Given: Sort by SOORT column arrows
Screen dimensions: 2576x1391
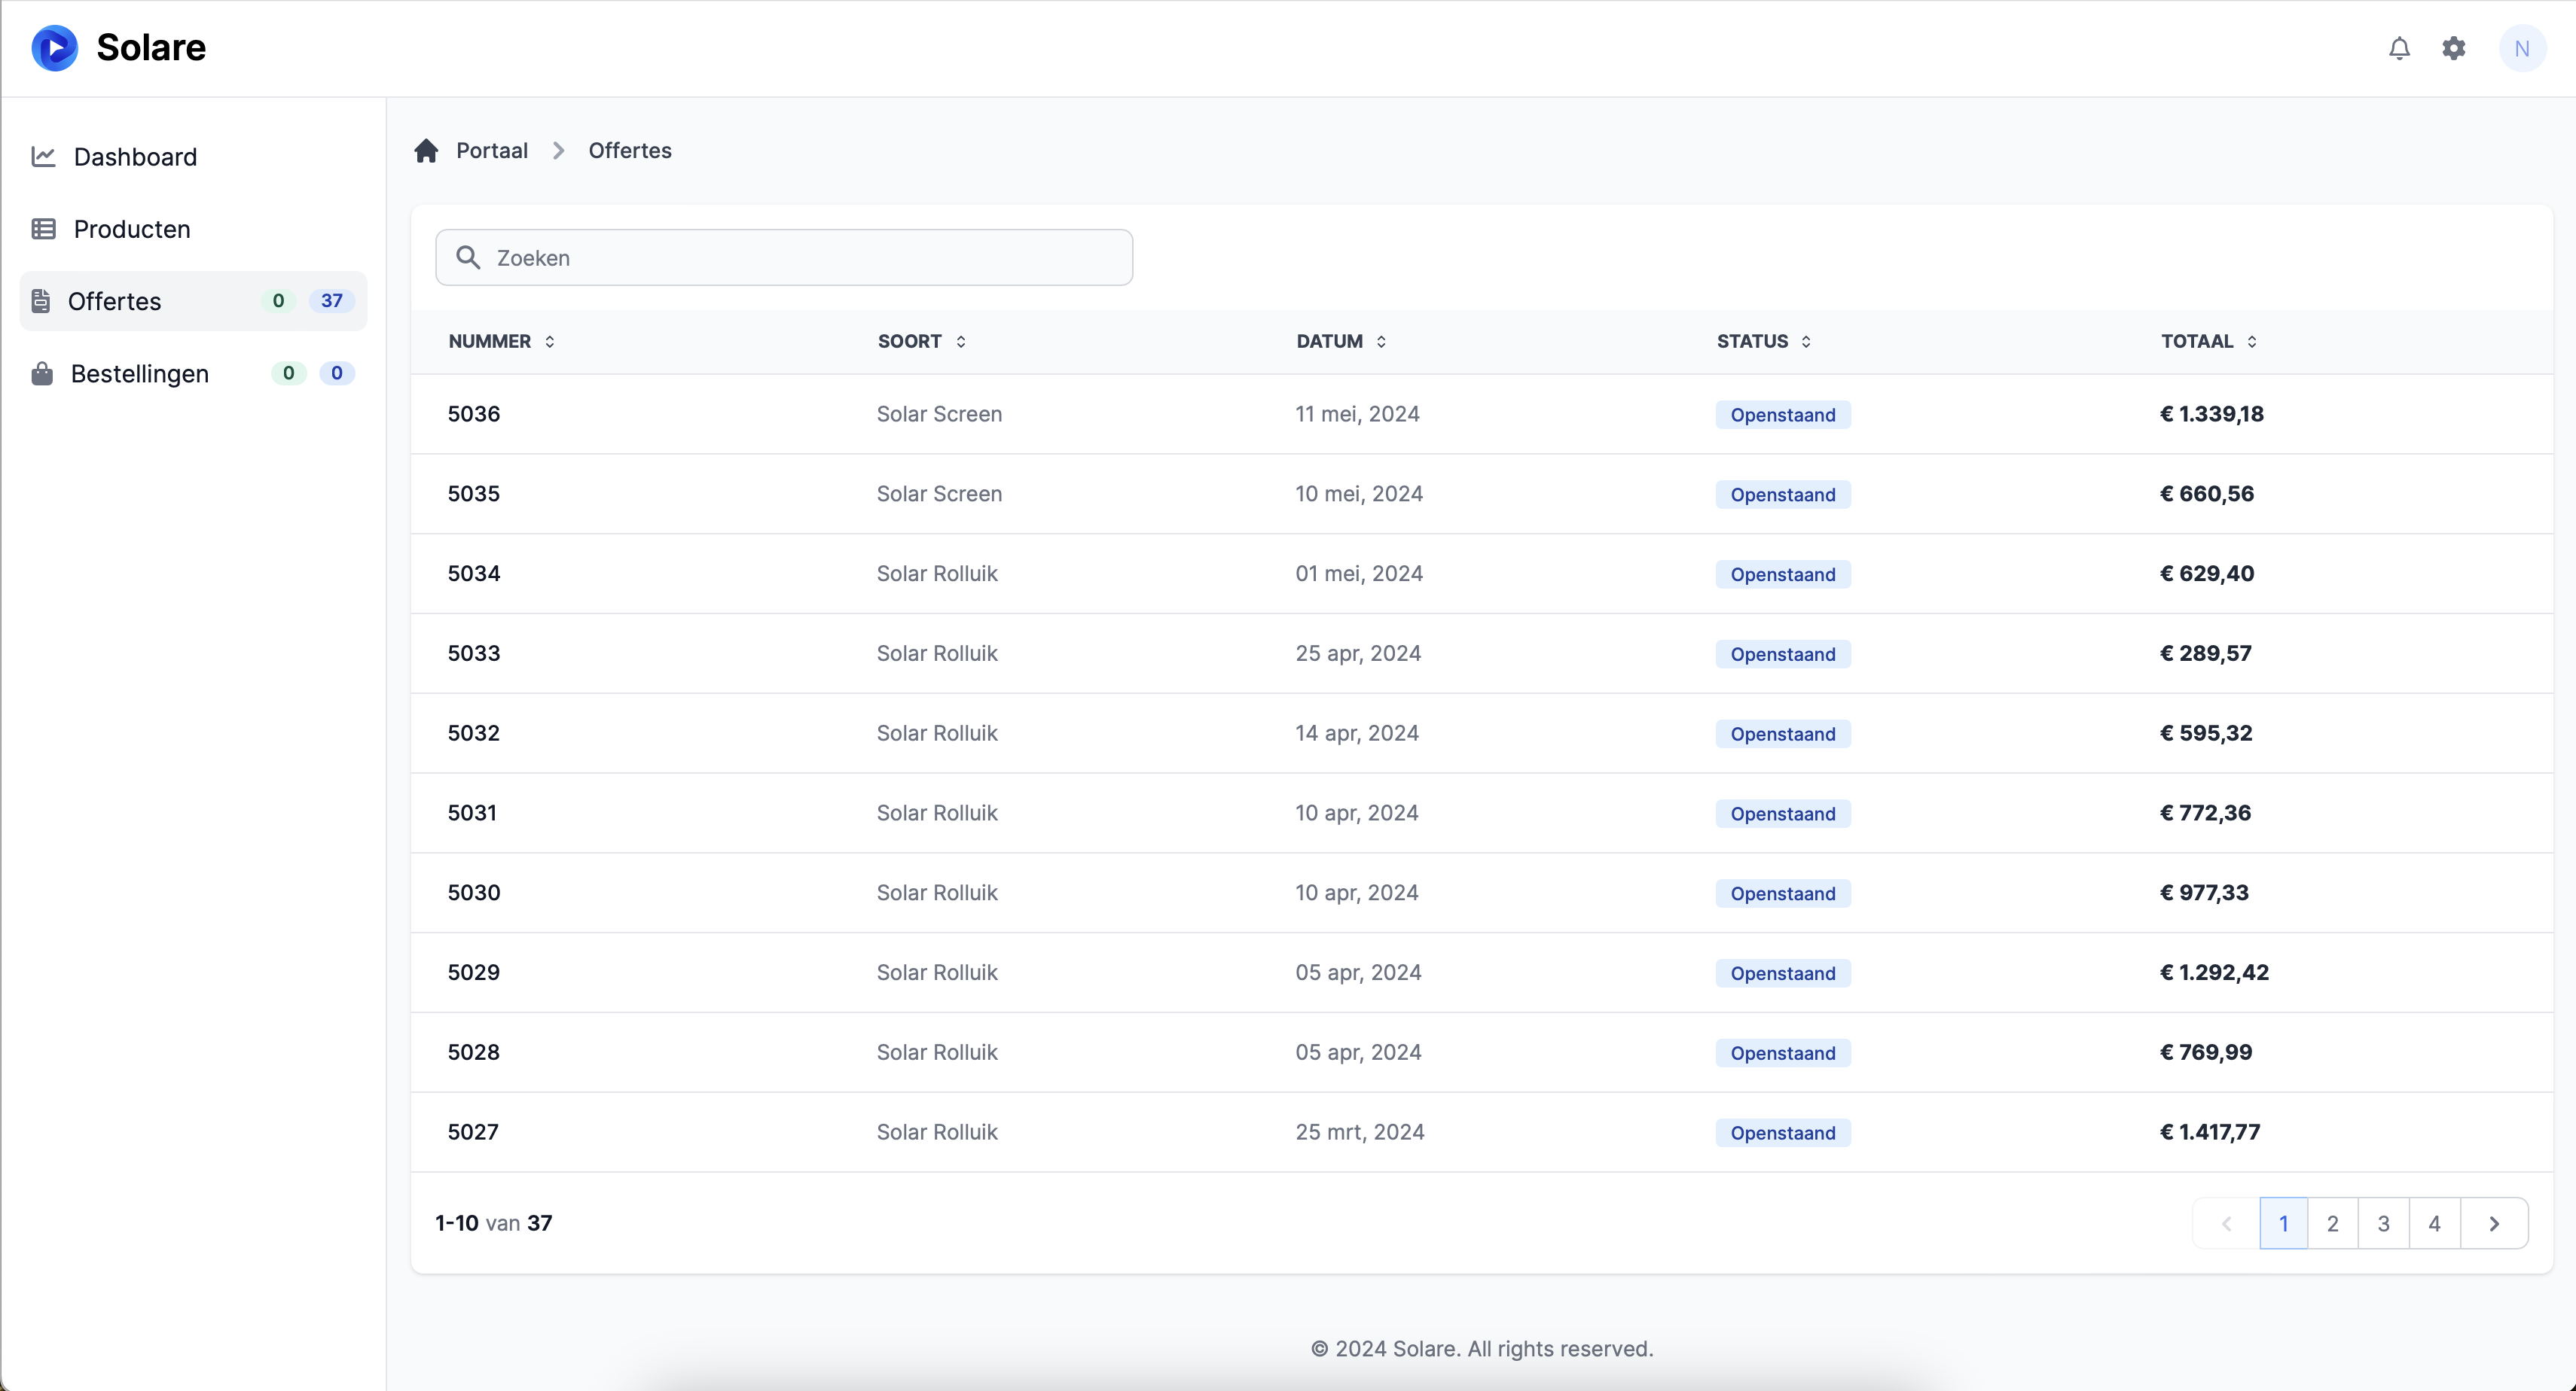Looking at the screenshot, I should (x=961, y=342).
